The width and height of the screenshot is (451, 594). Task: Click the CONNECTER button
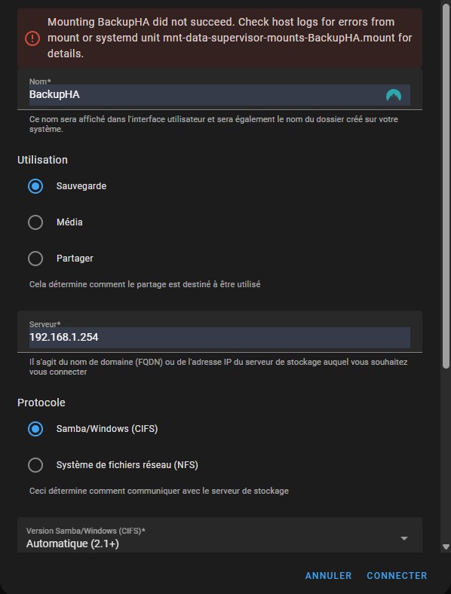point(397,575)
